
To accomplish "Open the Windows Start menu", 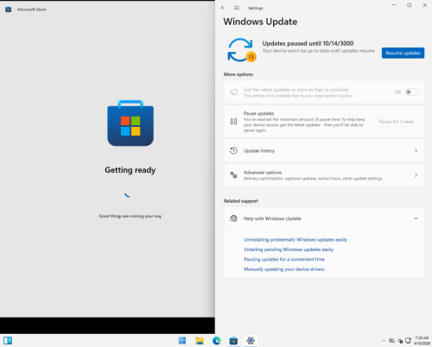I will (182, 341).
